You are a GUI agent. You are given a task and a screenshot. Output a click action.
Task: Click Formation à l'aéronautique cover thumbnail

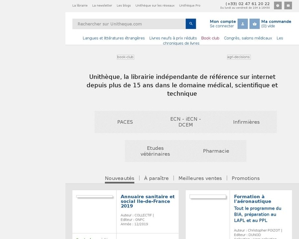[x=208, y=197]
